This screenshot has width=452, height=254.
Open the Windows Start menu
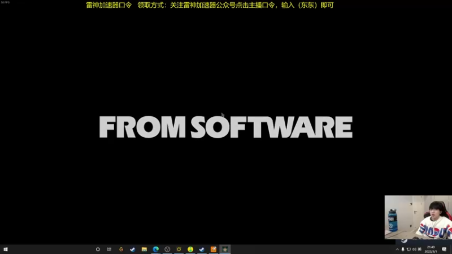pyautogui.click(x=6, y=249)
